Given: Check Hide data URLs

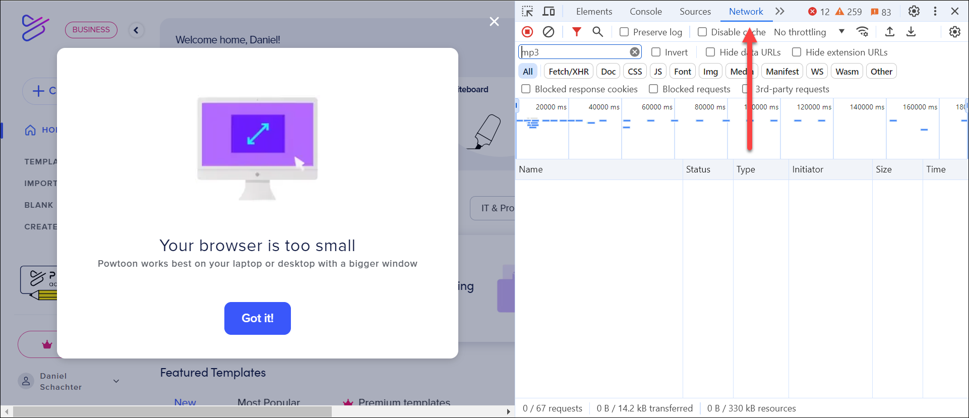Looking at the screenshot, I should pyautogui.click(x=710, y=52).
